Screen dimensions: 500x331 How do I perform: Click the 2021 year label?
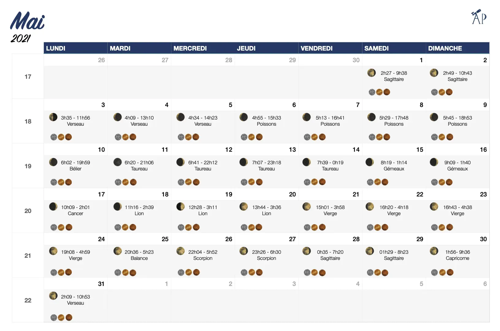pos(21,39)
